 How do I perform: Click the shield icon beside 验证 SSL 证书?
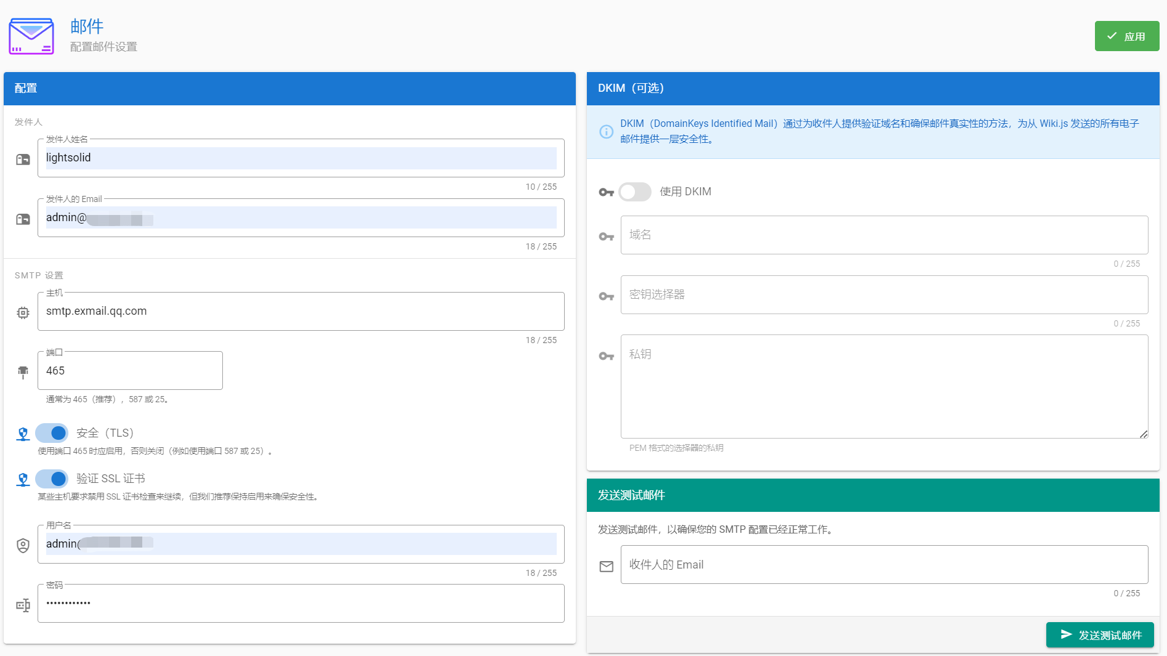(x=23, y=480)
